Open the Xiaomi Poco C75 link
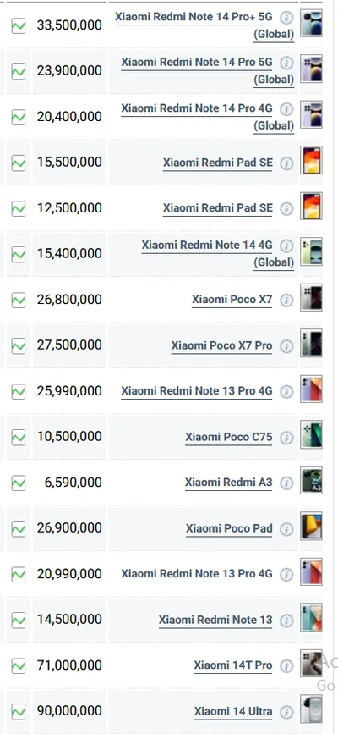338x734 pixels. 229,437
